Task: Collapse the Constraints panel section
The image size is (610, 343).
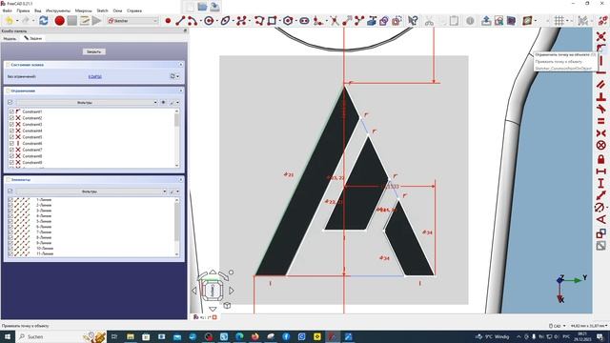Action: point(180,91)
